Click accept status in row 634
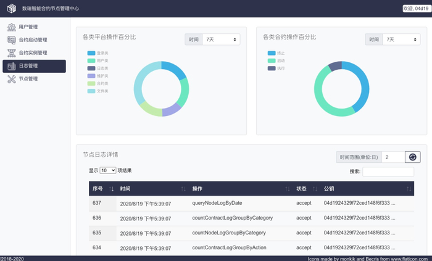Screen dimensions: 432x261 click(x=304, y=247)
